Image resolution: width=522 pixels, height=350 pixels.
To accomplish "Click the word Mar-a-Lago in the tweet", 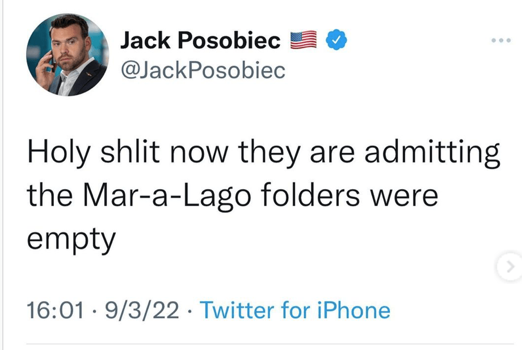I will pos(167,197).
